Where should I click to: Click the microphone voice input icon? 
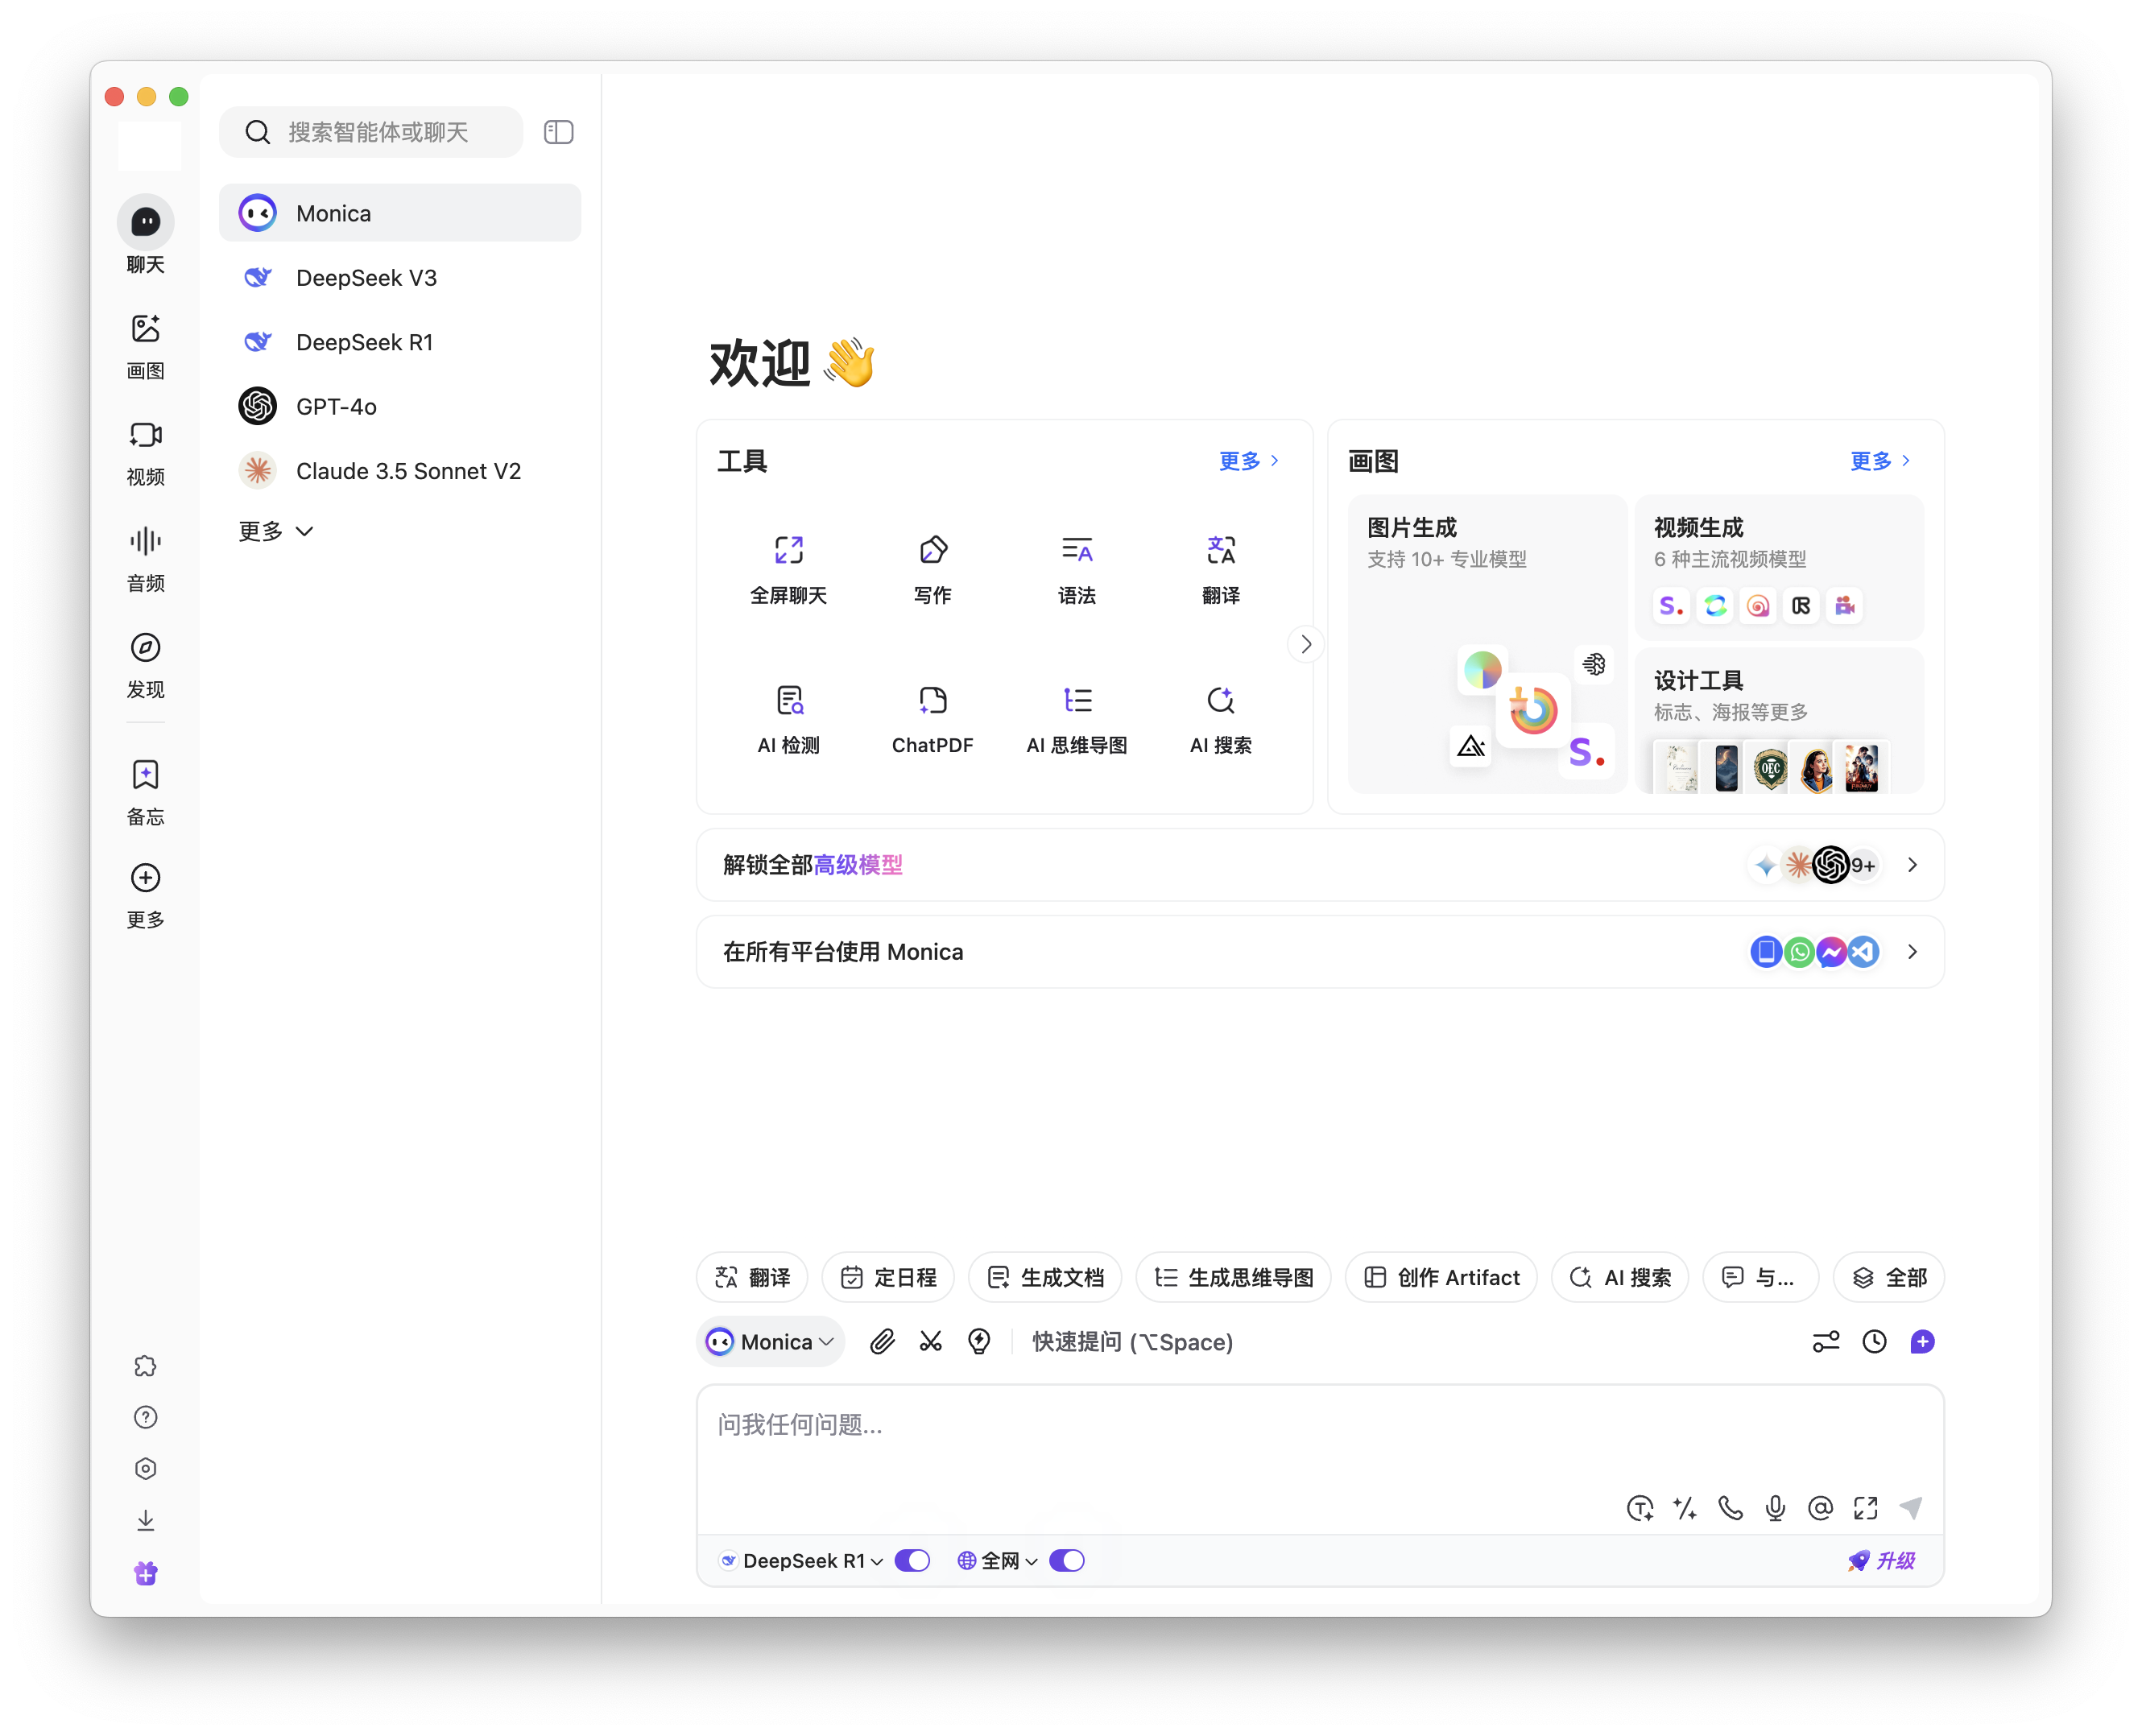click(1775, 1507)
